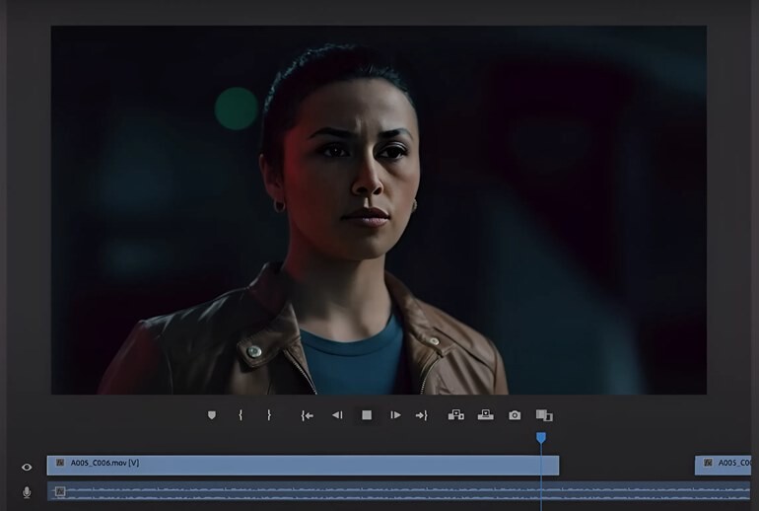Step forward one frame

[395, 415]
